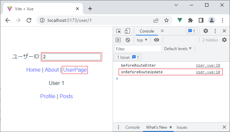Show more DevTools tabs
Screen dimensions: 230x132
tap(162, 31)
